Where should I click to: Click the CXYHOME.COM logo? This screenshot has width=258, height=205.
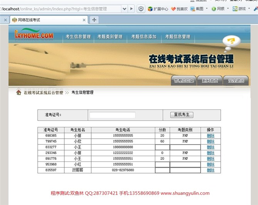tap(34, 34)
